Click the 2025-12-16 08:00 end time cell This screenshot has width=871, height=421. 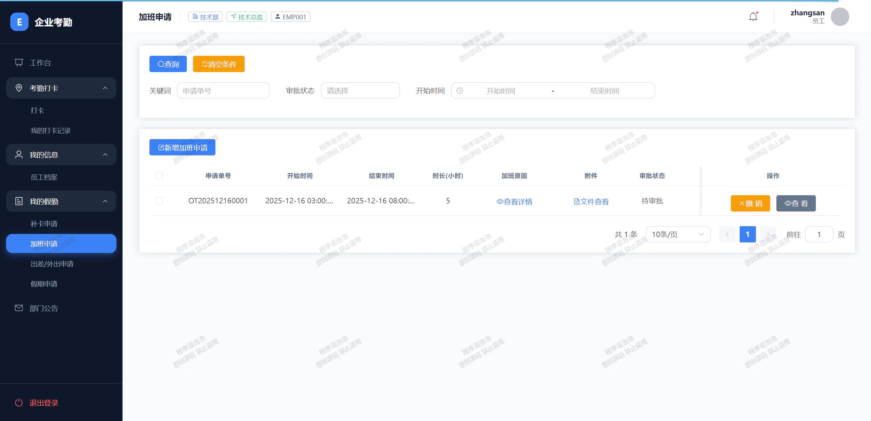381,201
